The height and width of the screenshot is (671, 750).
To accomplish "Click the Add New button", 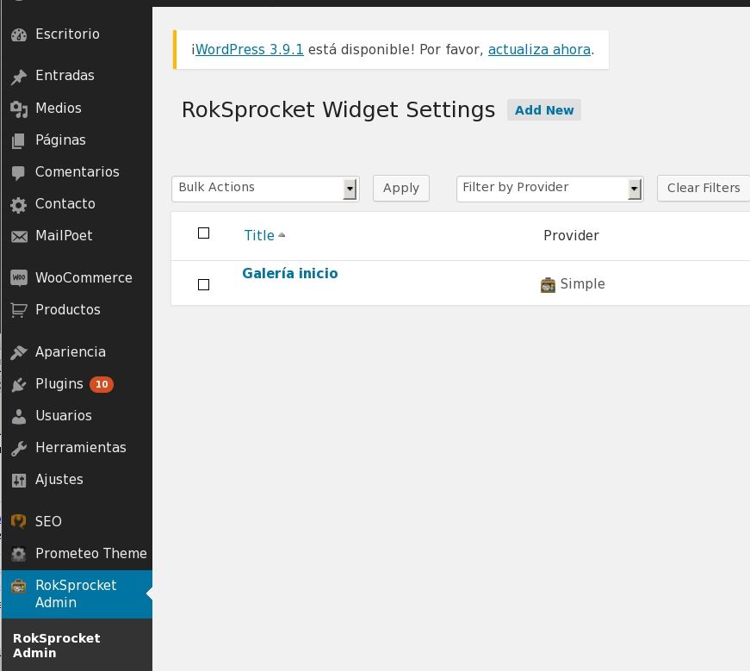I will [x=544, y=110].
